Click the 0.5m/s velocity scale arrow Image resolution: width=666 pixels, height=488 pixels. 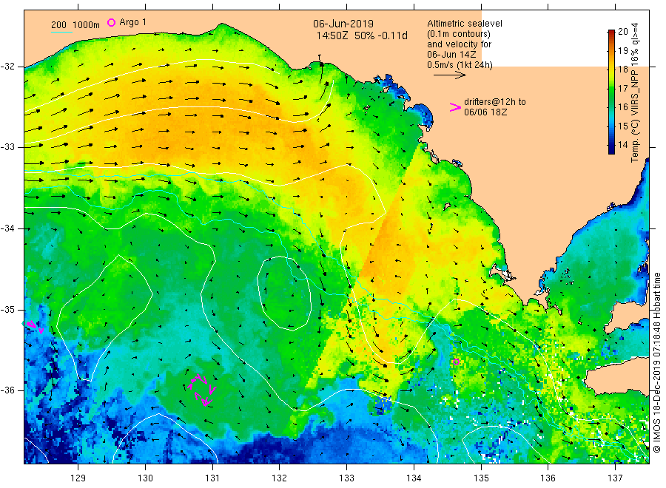click(x=450, y=75)
